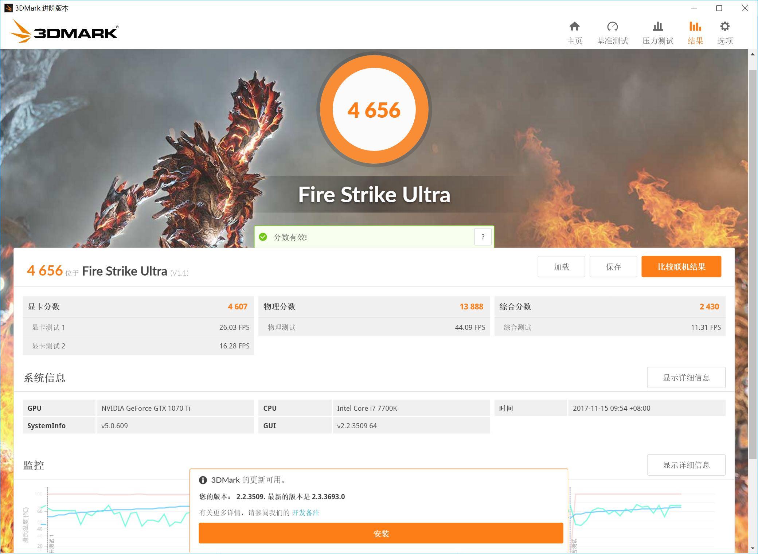This screenshot has height=554, width=758.
Task: Click the info icon in update notice
Action: coord(203,480)
